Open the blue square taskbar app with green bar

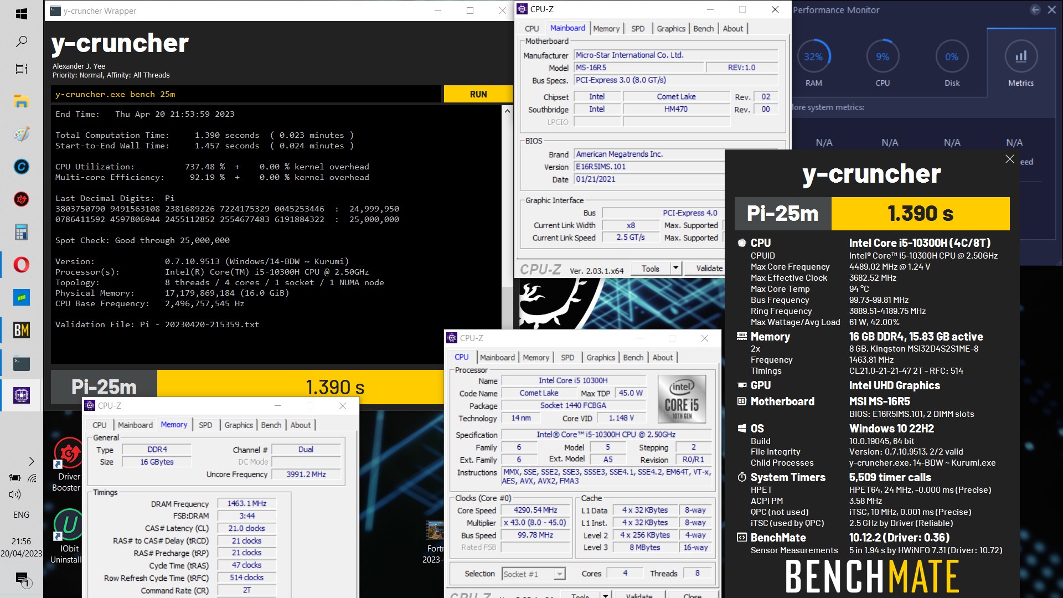tap(22, 298)
